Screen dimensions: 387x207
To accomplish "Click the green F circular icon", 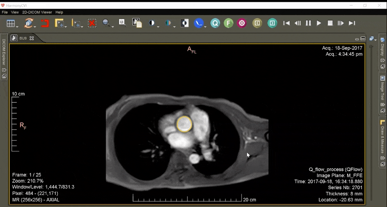I will [x=228, y=23].
